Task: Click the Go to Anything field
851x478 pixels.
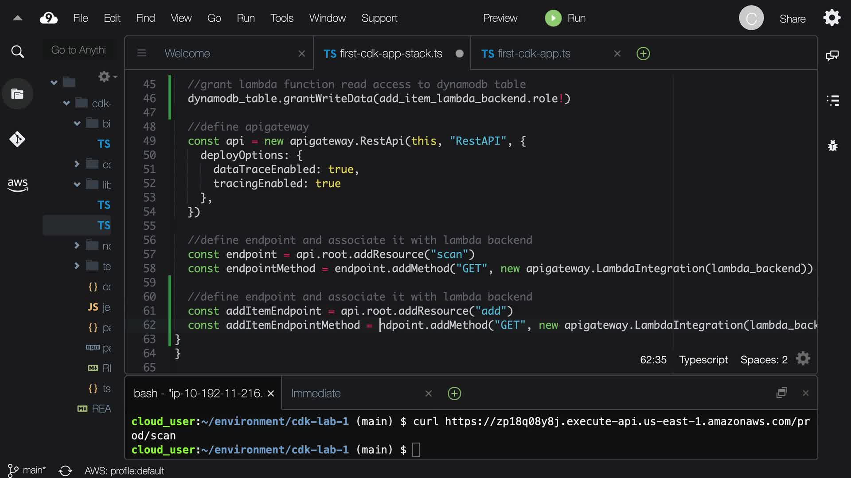Action: [78, 50]
